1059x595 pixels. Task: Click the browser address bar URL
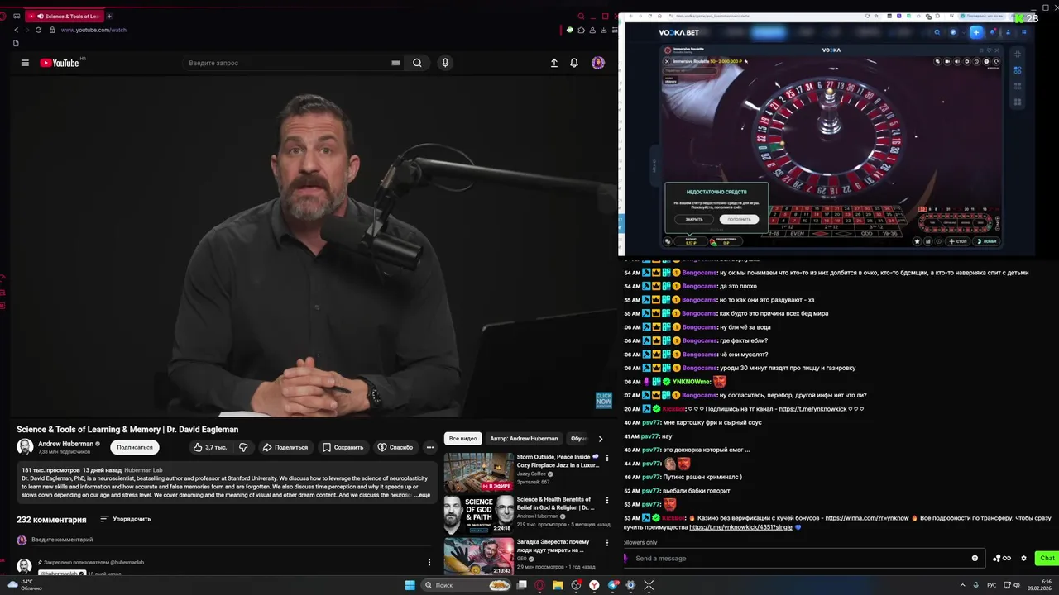point(93,30)
